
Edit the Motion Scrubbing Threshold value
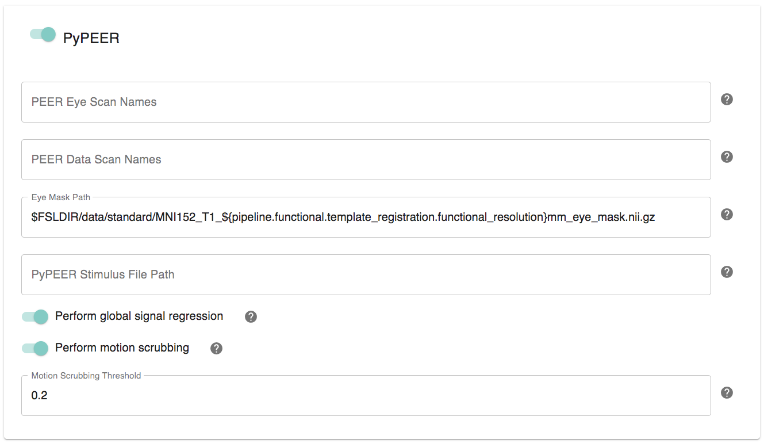pos(366,395)
